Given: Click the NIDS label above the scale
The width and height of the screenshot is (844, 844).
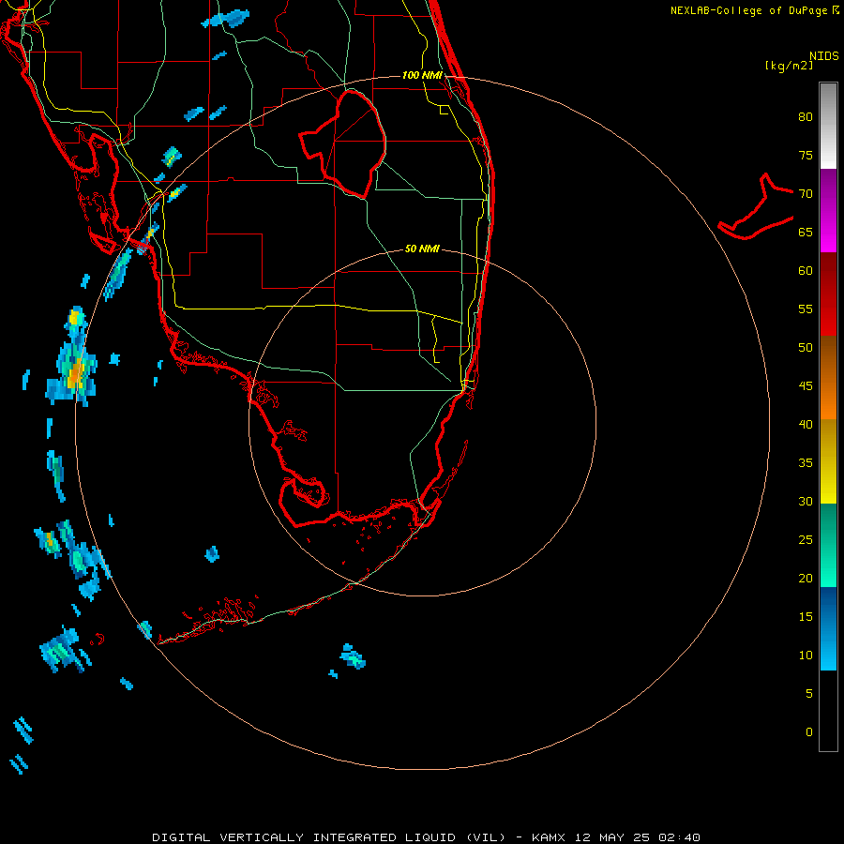Looking at the screenshot, I should tap(824, 56).
